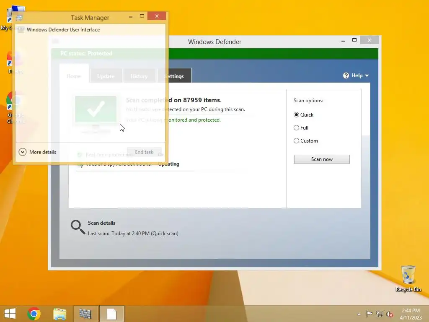Click the Scan now button
The height and width of the screenshot is (322, 429).
click(x=322, y=159)
